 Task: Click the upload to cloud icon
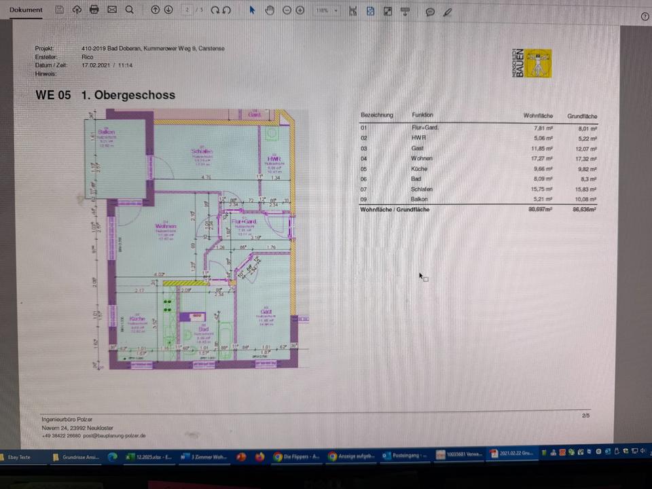point(77,10)
